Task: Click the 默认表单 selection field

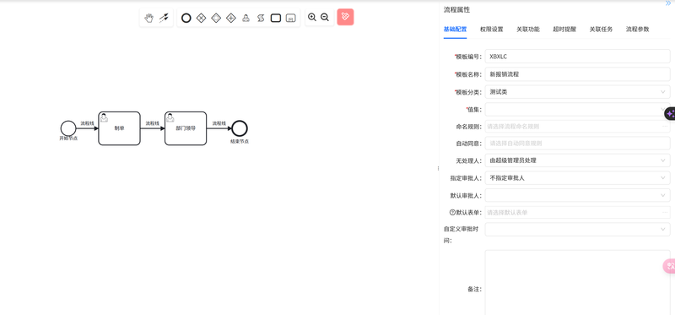Action: pyautogui.click(x=578, y=213)
